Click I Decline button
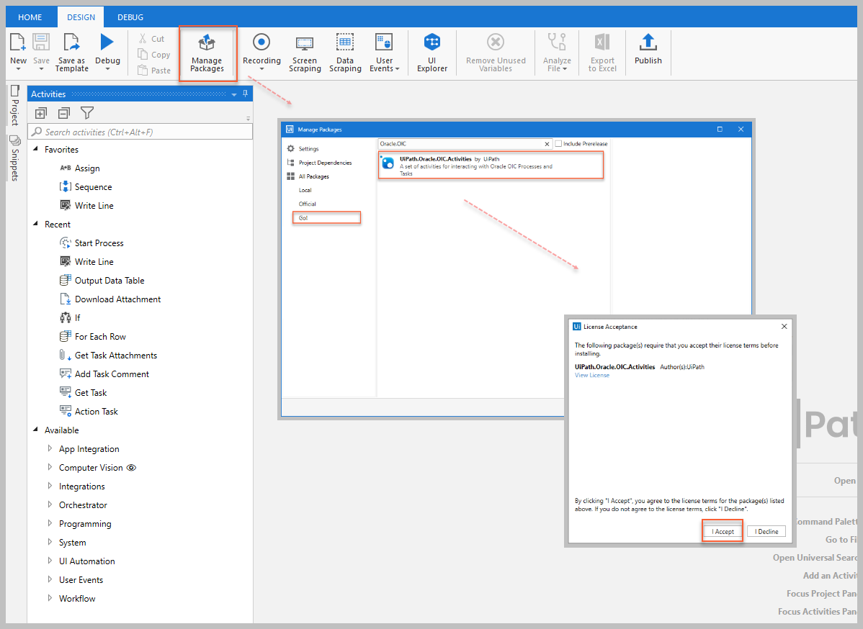 click(x=766, y=532)
